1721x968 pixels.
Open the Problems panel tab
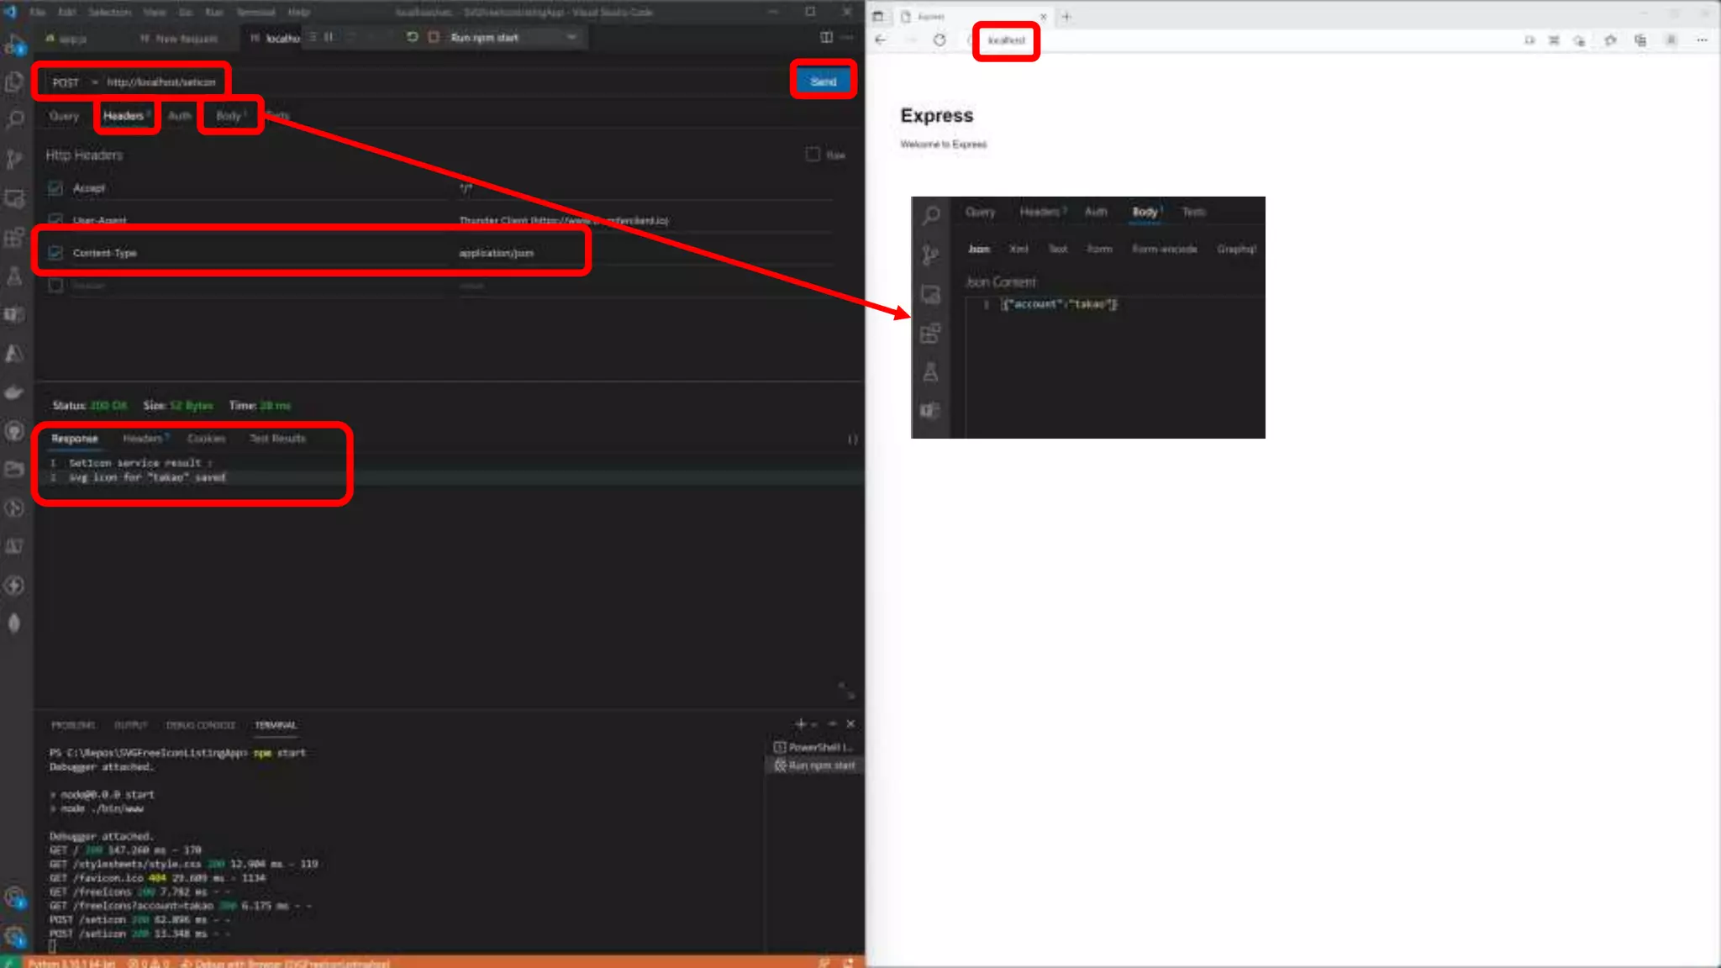[73, 724]
